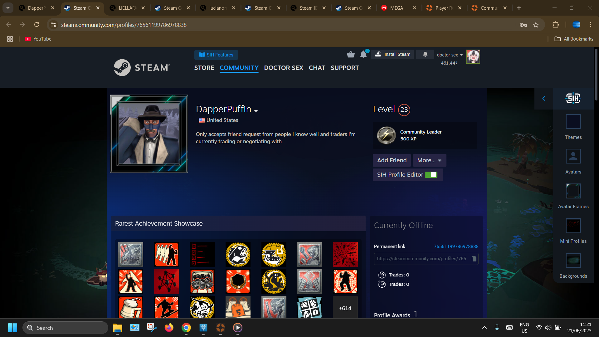
Task: Open Backgrounds in SIH panel
Action: coord(573,266)
